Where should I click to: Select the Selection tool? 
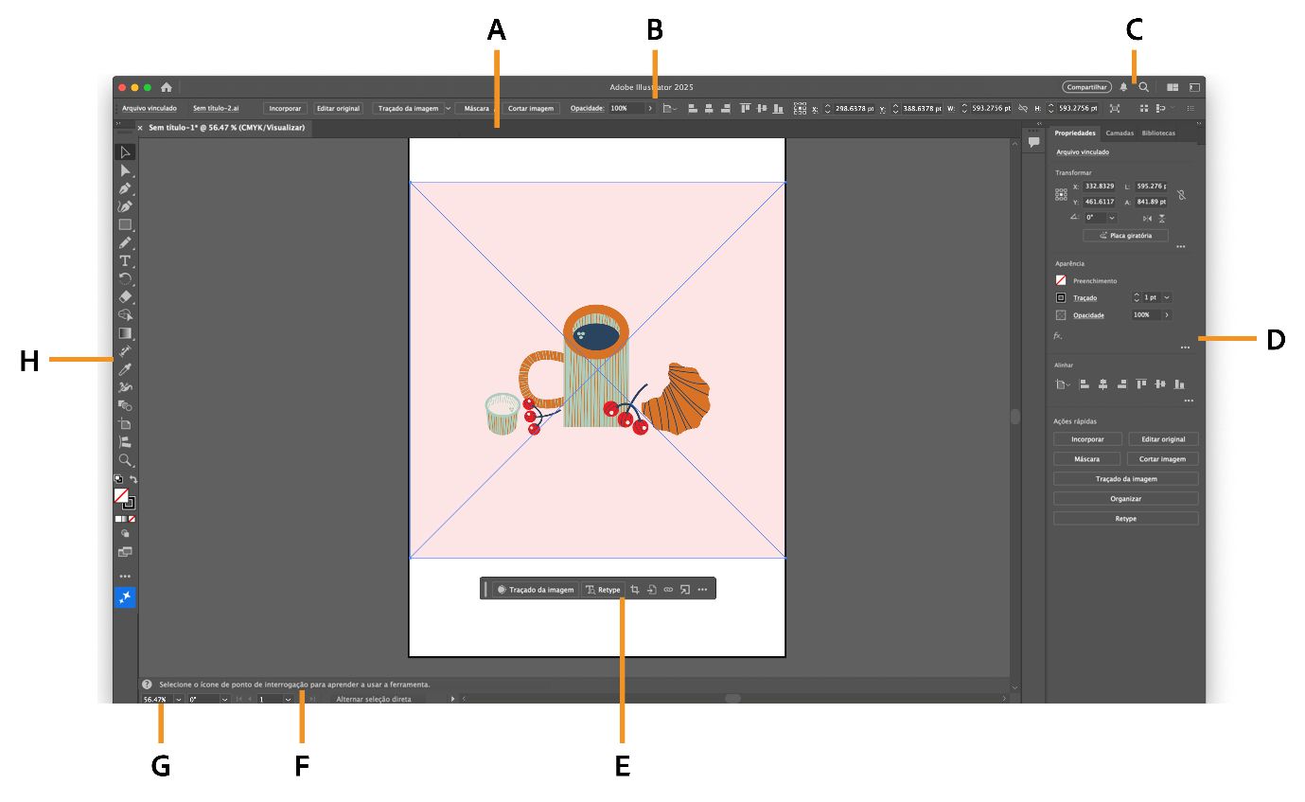[124, 151]
